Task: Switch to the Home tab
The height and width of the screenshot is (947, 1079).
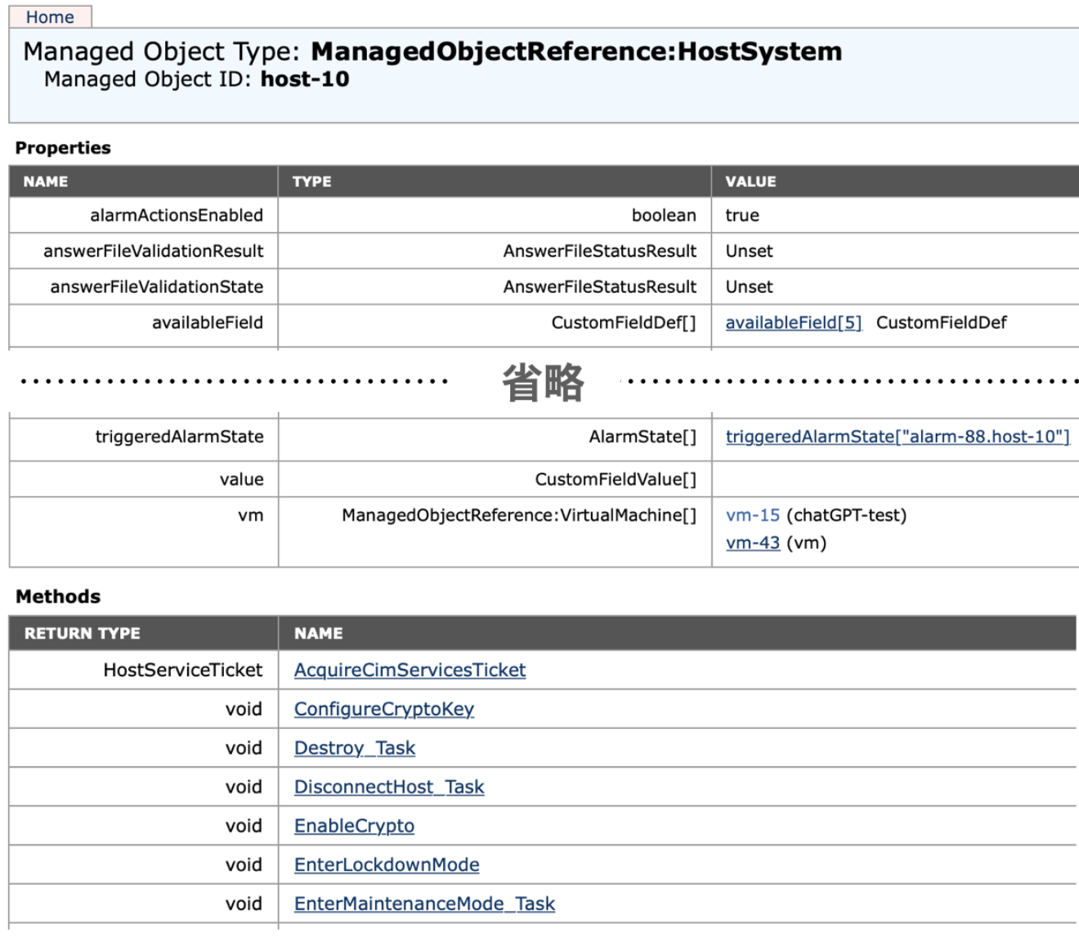Action: tap(50, 16)
